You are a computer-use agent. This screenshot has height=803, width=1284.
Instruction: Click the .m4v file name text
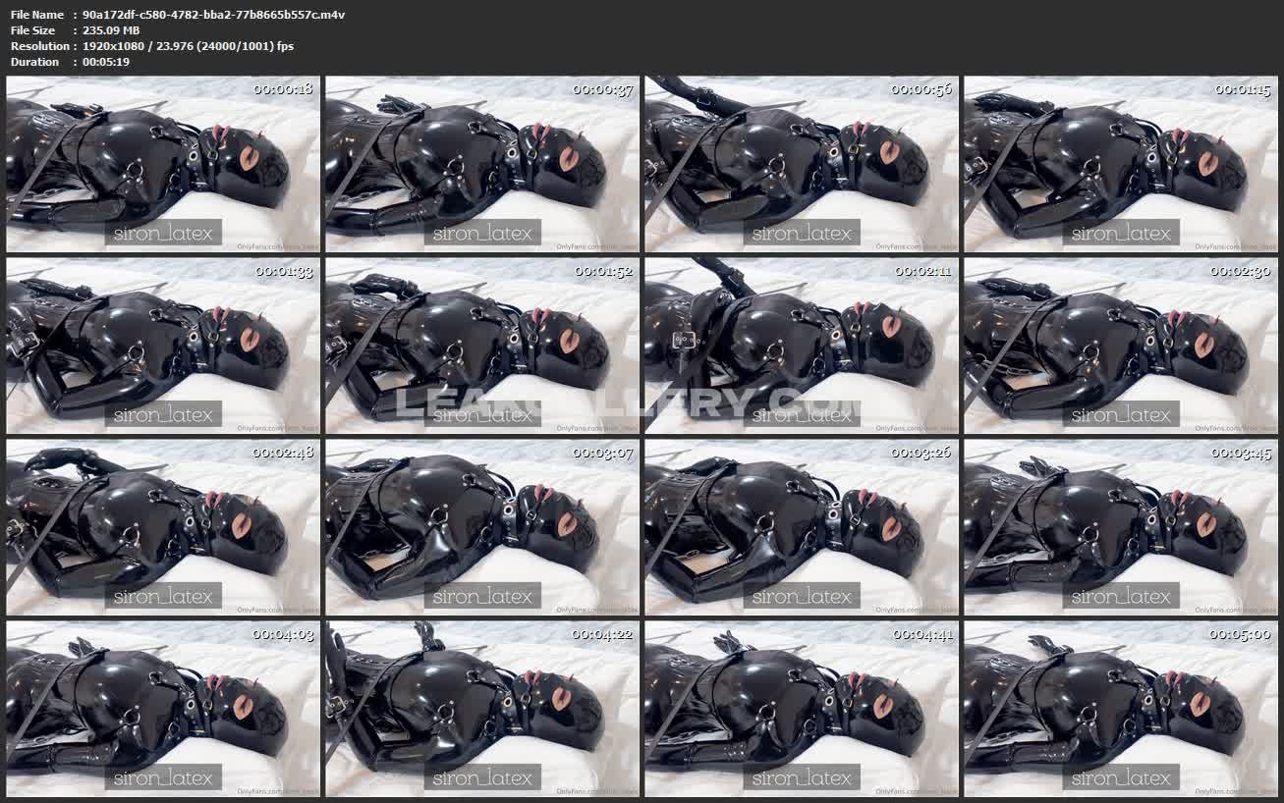click(213, 15)
